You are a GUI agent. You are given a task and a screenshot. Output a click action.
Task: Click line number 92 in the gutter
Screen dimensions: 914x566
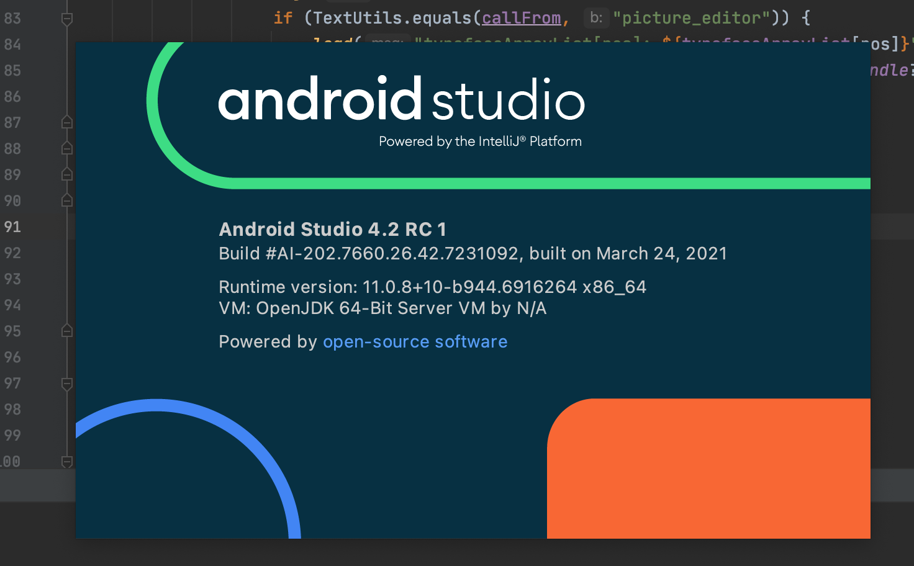(x=12, y=253)
